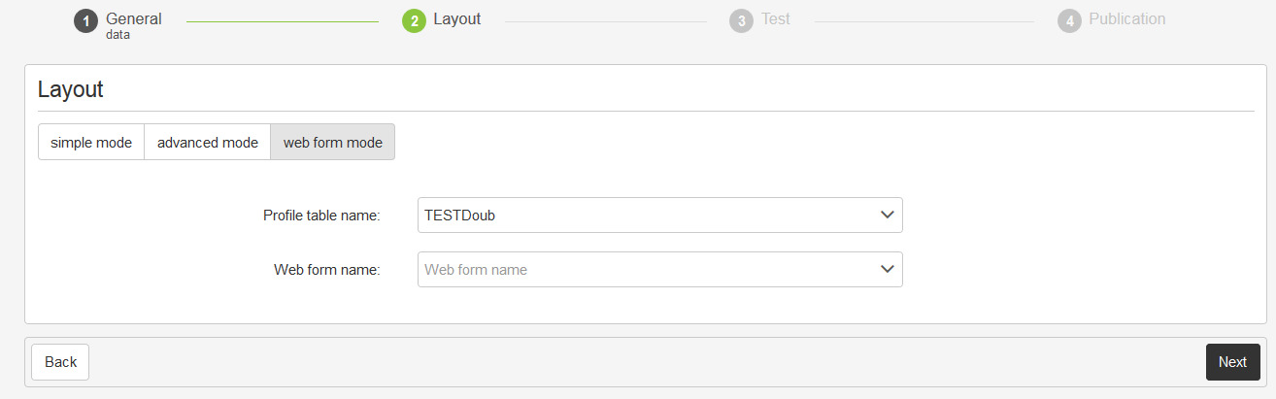Click the green step 2 circle icon

(x=414, y=21)
